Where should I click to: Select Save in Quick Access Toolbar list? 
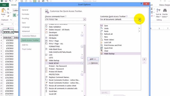pos(120,26)
